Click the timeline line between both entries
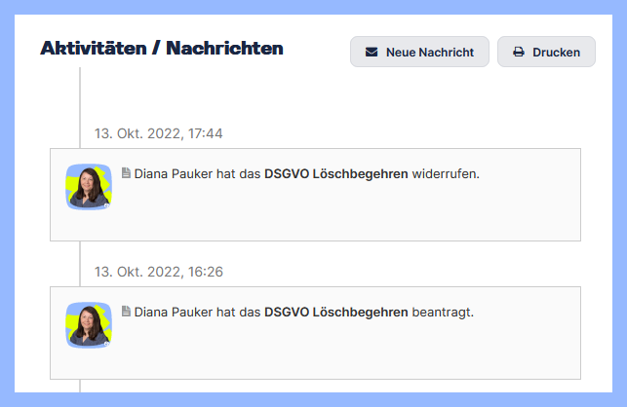Image resolution: width=627 pixels, height=407 pixels. pyautogui.click(x=80, y=261)
